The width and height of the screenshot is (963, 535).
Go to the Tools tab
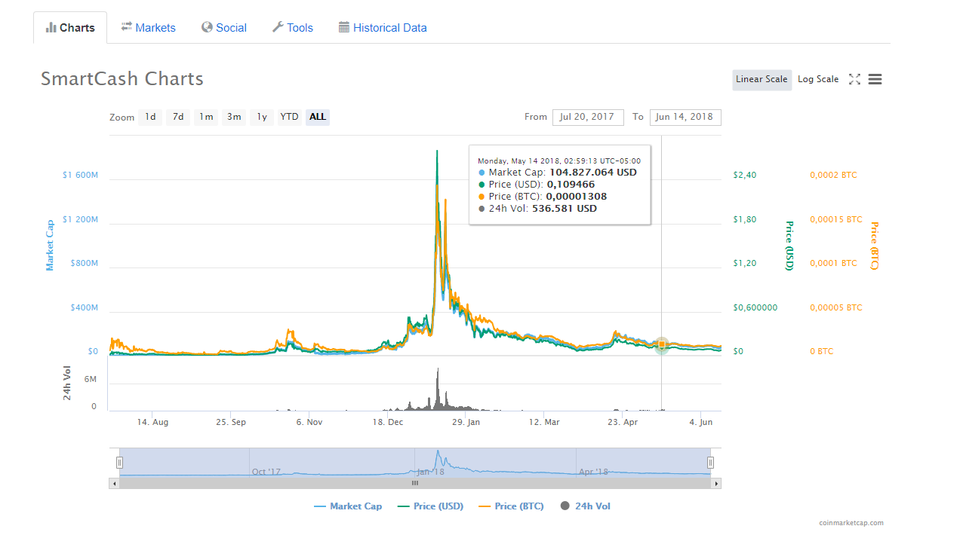[x=292, y=28]
